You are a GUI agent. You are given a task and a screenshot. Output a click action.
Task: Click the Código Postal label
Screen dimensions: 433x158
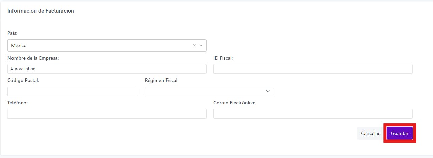pos(23,80)
